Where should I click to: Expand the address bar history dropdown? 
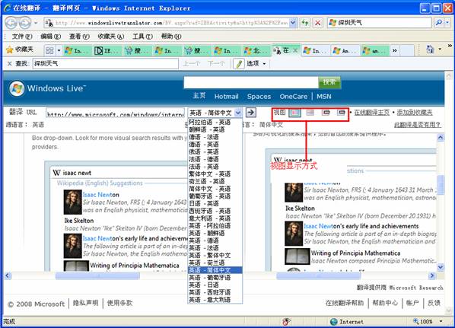[x=293, y=23]
